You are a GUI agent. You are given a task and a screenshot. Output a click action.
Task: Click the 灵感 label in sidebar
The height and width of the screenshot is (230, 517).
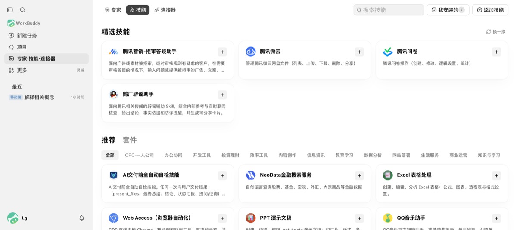81,71
